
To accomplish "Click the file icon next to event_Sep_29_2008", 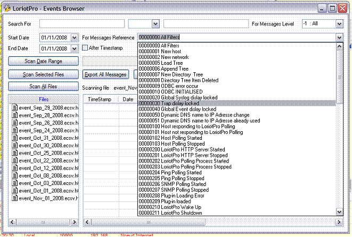I will click(14, 107).
